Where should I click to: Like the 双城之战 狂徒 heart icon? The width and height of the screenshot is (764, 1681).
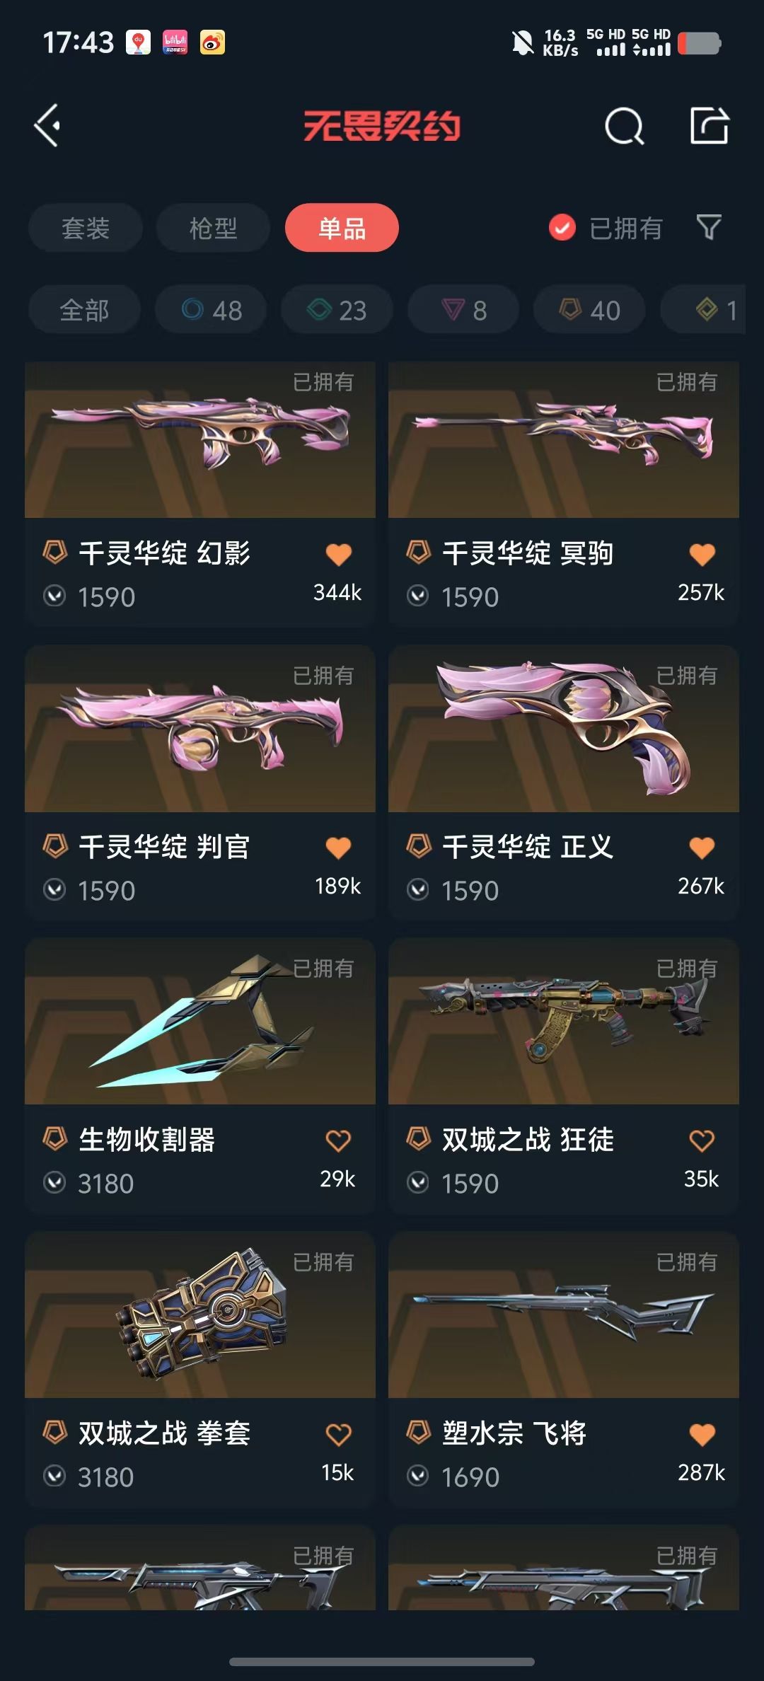(x=702, y=1140)
